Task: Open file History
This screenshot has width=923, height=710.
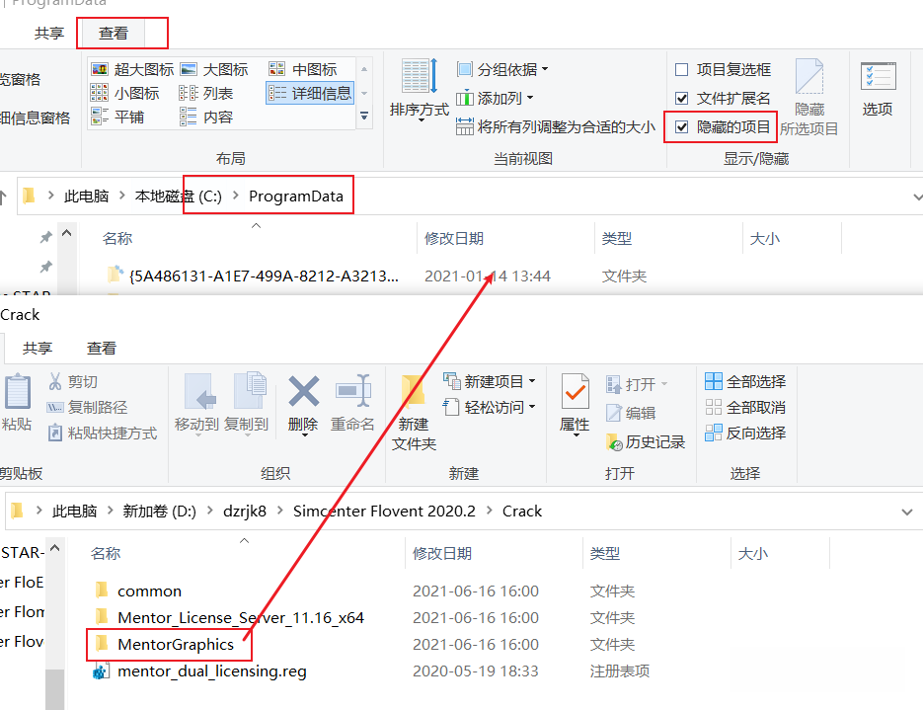Action: tap(646, 441)
